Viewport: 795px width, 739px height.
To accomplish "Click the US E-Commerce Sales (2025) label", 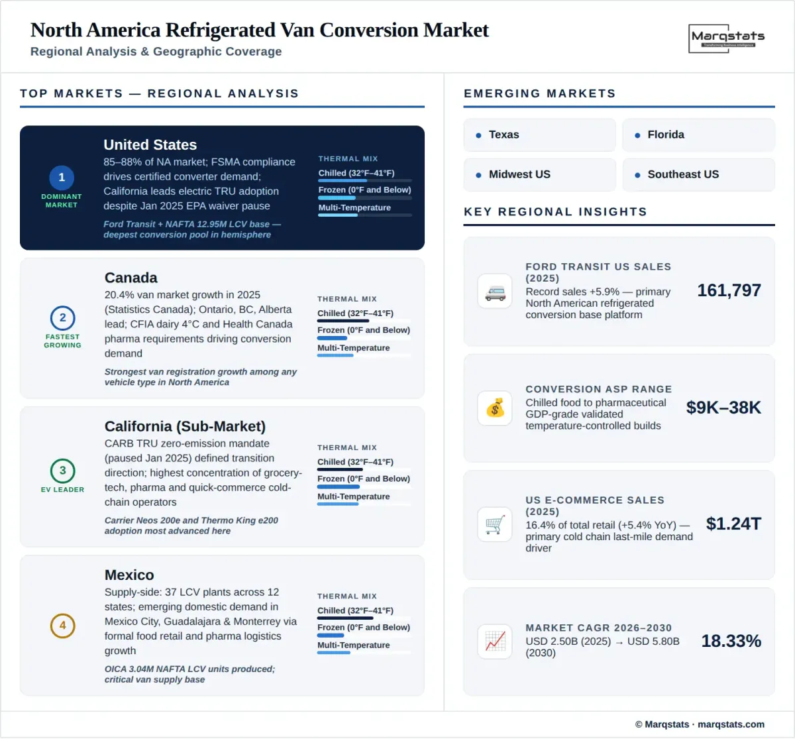I will [x=595, y=506].
